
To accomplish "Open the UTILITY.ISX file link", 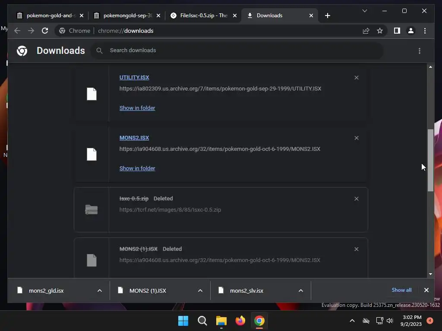I will [x=134, y=78].
